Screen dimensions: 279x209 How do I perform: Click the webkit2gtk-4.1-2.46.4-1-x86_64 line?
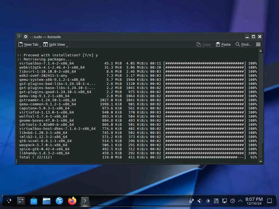pyautogui.click(x=138, y=67)
